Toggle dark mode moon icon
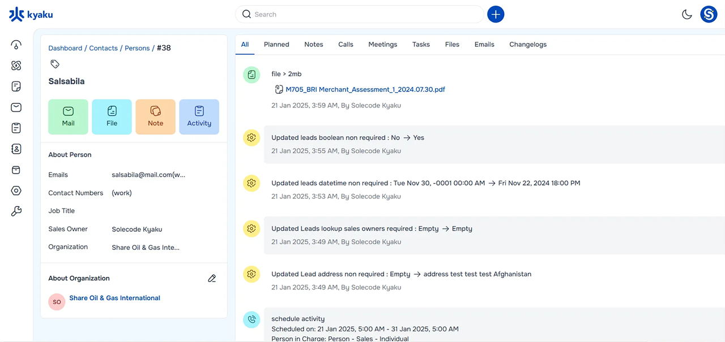This screenshot has height=342, width=725. coord(687,15)
